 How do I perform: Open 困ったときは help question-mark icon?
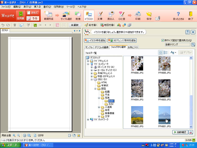pyautogui.click(x=178, y=15)
